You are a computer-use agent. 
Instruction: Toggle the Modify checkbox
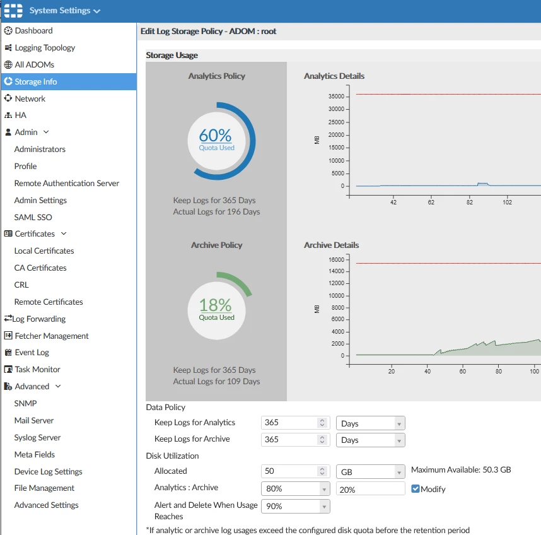click(416, 489)
